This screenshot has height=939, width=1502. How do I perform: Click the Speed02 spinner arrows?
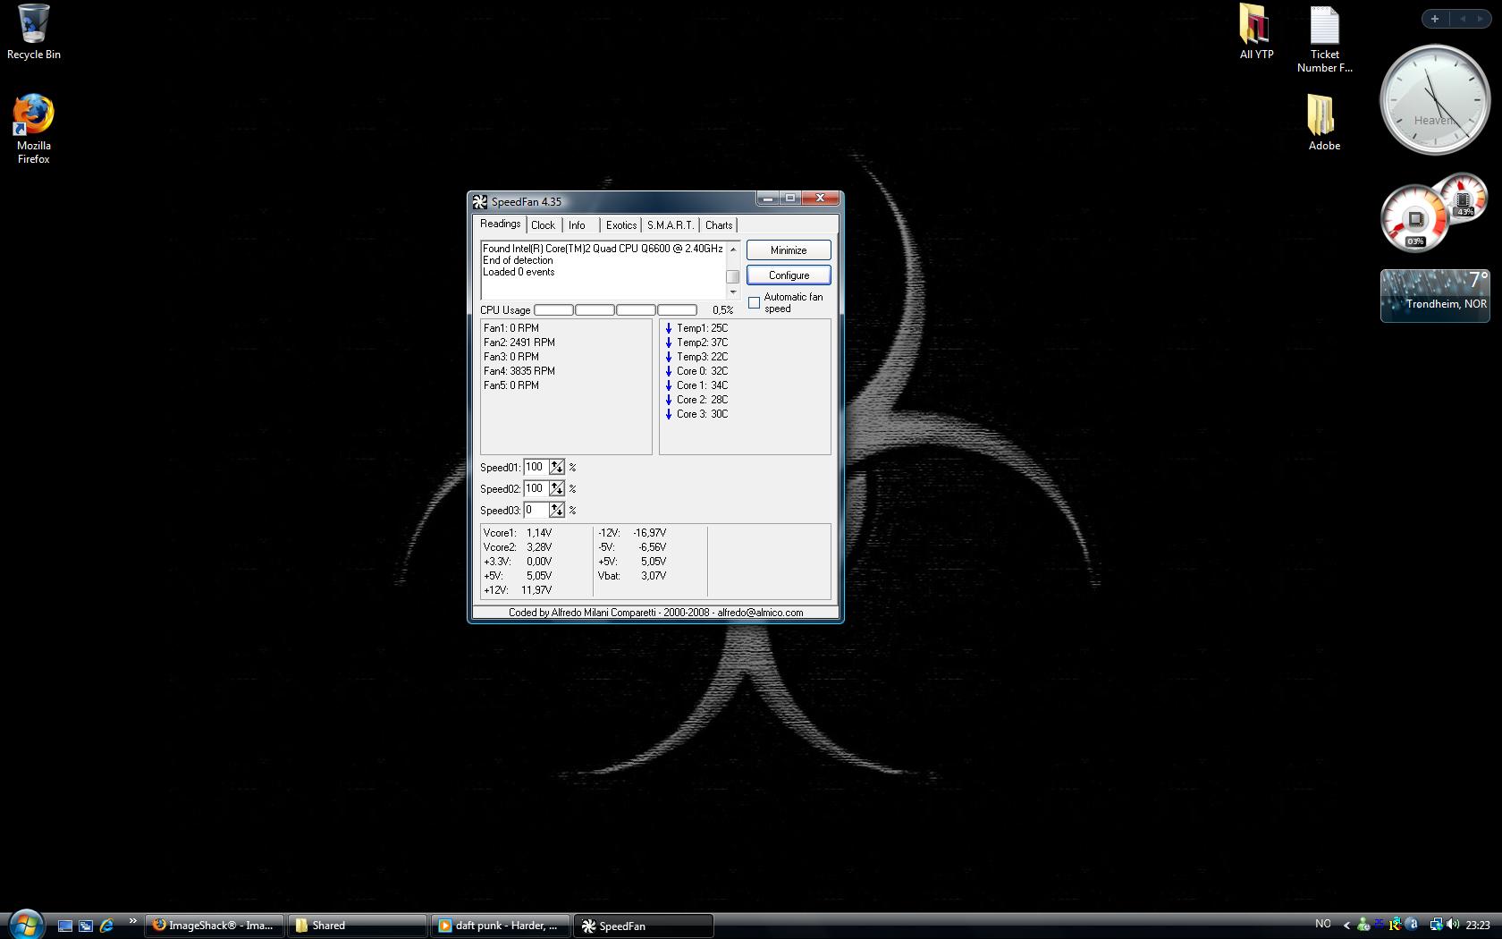[557, 488]
